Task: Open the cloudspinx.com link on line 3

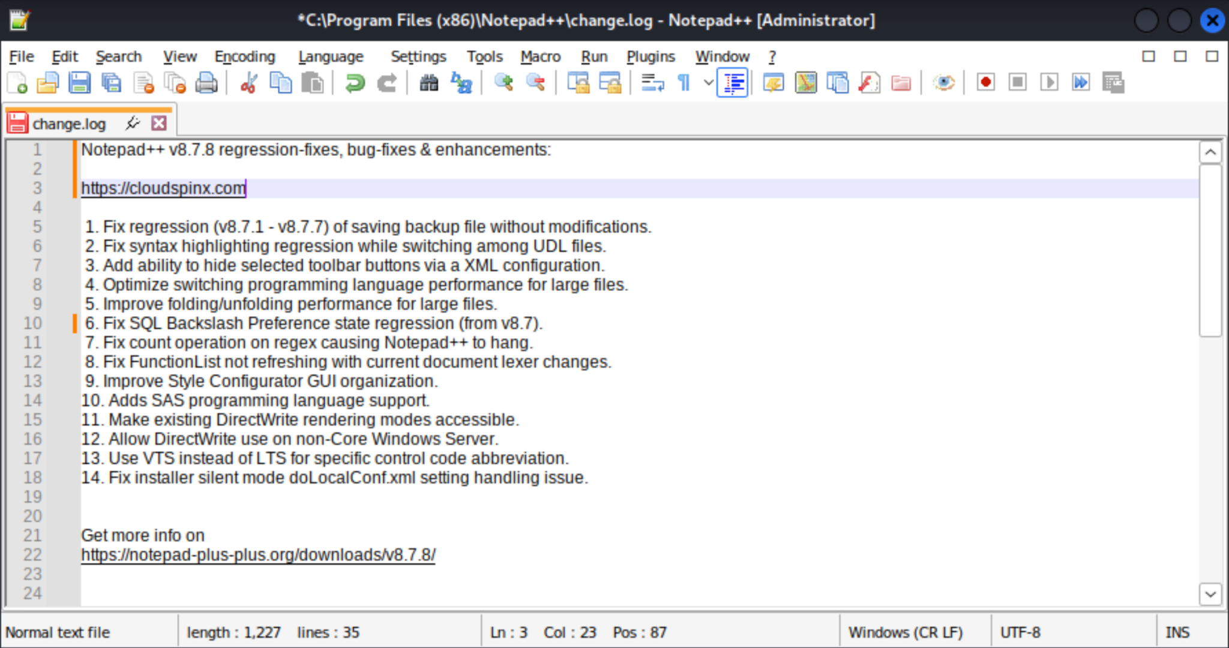Action: point(163,188)
